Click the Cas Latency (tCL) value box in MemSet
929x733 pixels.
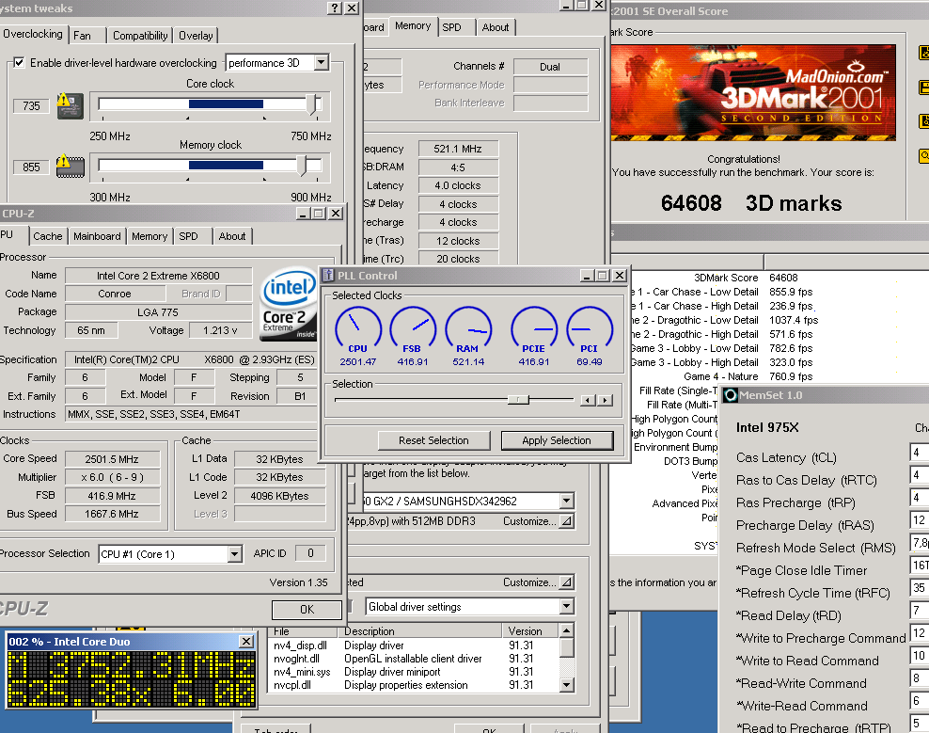pos(920,453)
